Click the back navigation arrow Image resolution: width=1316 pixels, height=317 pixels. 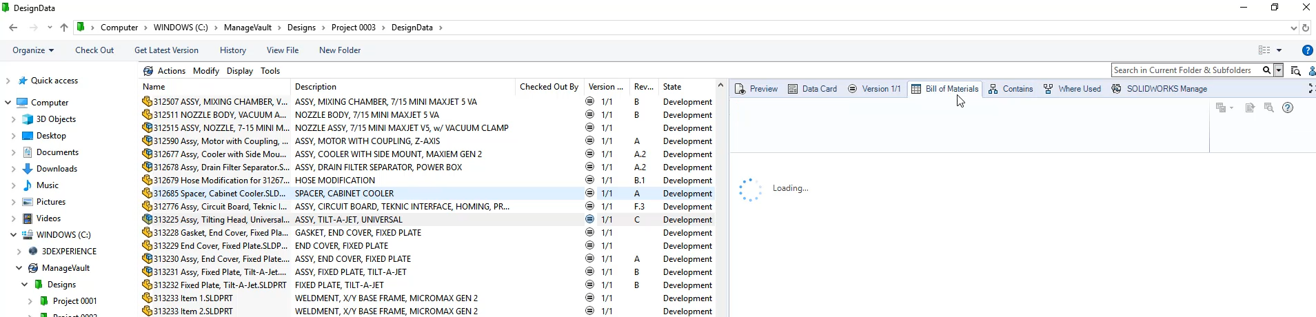click(13, 28)
